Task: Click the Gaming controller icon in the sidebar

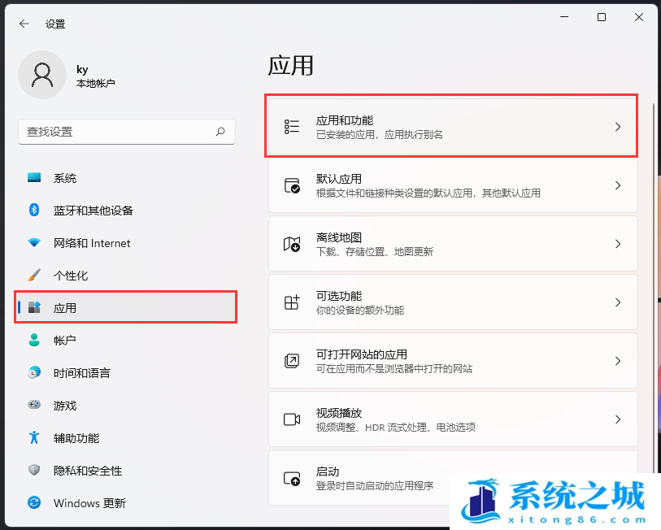Action: [x=34, y=406]
